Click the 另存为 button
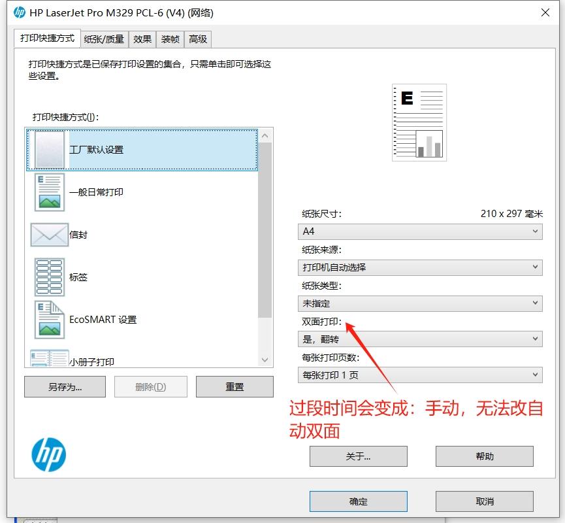The image size is (565, 523). coord(64,386)
